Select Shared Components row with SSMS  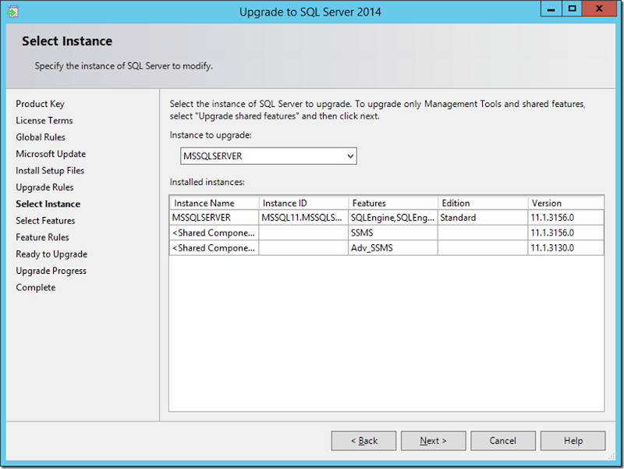click(386, 233)
